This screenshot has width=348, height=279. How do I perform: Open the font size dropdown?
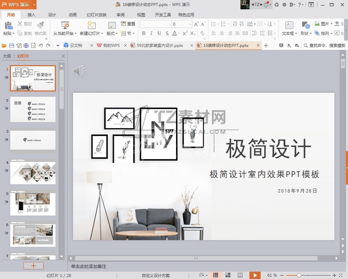pos(190,24)
